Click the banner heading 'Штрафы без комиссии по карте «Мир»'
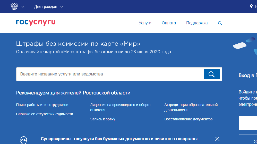The width and height of the screenshot is (257, 144). pyautogui.click(x=78, y=44)
